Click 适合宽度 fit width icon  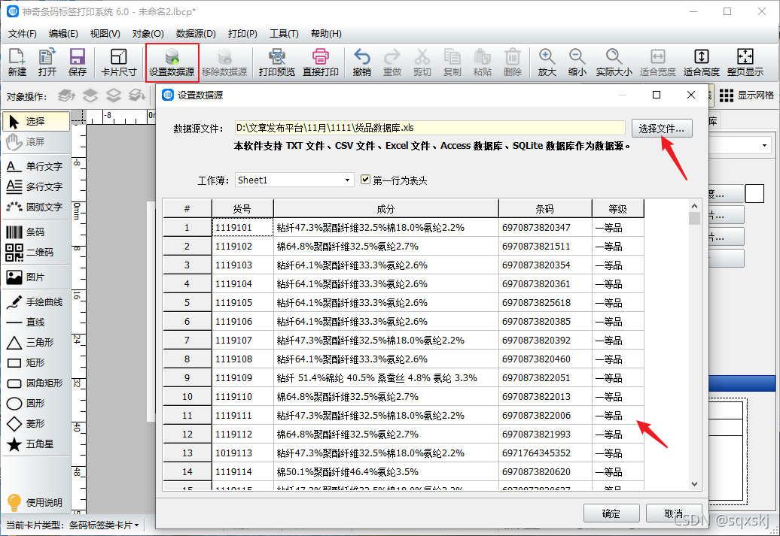[x=657, y=62]
